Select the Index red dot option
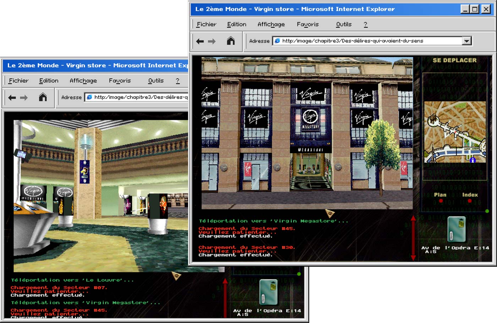This screenshot has height=323, width=497. point(470,201)
